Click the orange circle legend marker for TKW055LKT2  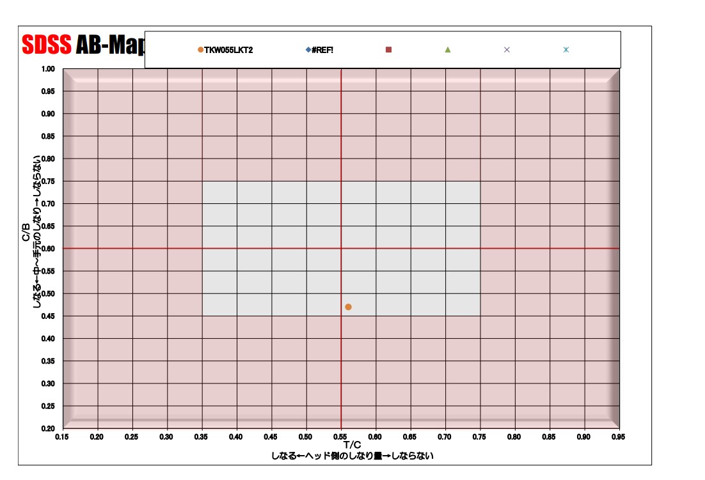coord(200,50)
